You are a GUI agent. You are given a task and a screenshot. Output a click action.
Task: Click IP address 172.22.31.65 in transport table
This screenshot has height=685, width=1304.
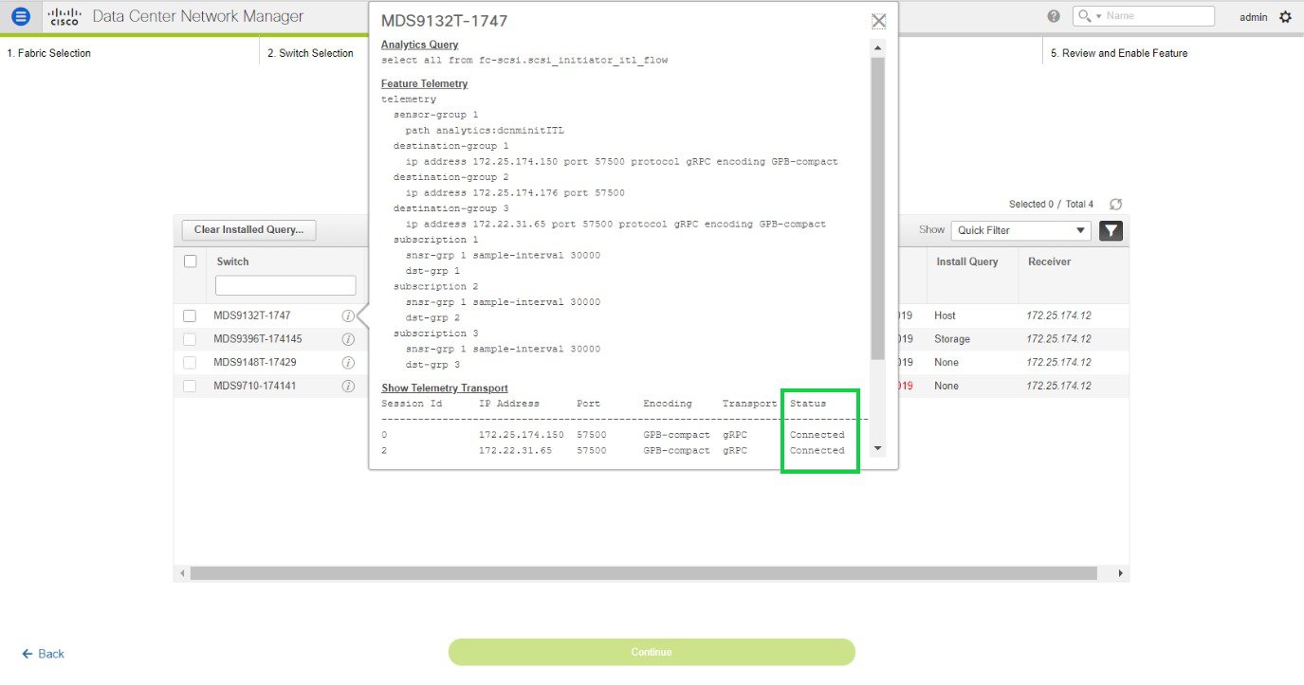[x=515, y=451]
